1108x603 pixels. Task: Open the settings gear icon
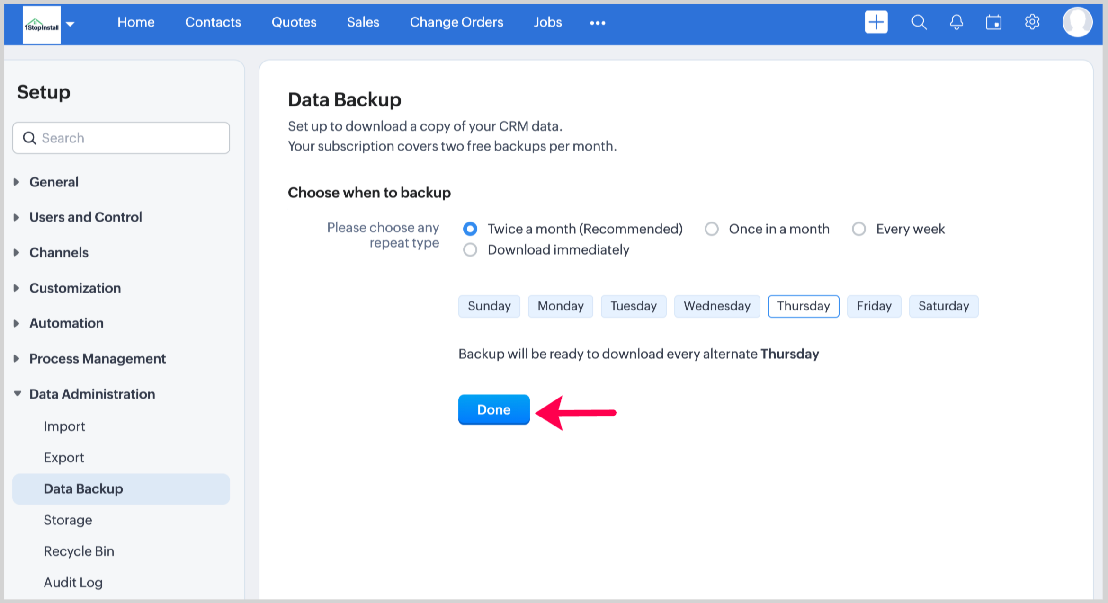point(1032,22)
